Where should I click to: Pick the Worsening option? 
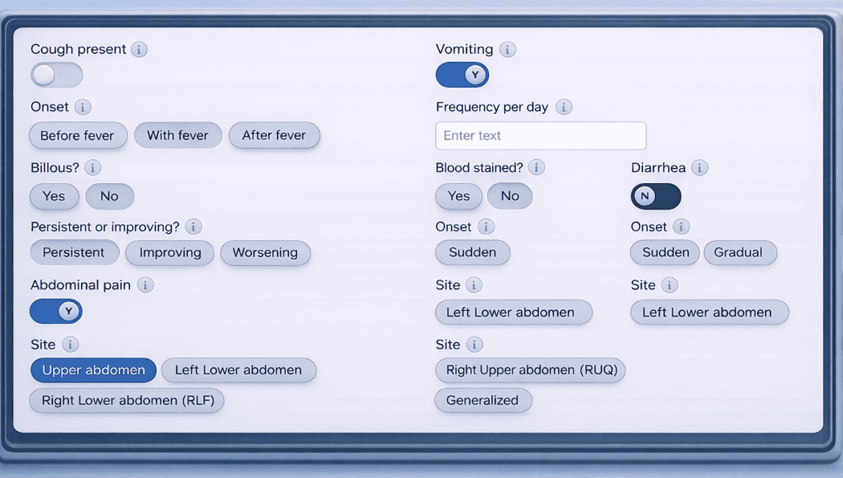(x=265, y=253)
